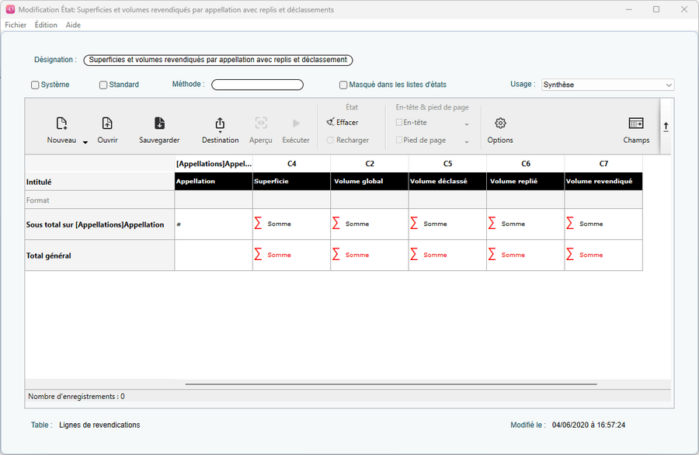The image size is (699, 455).
Task: Expand the arrow next to Nouveau
Action: [x=85, y=142]
